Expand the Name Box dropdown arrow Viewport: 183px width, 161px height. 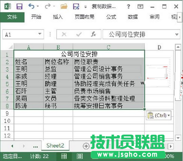point(40,34)
